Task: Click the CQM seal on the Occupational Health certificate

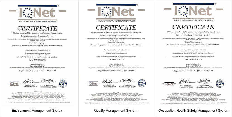Action: (x=220, y=83)
